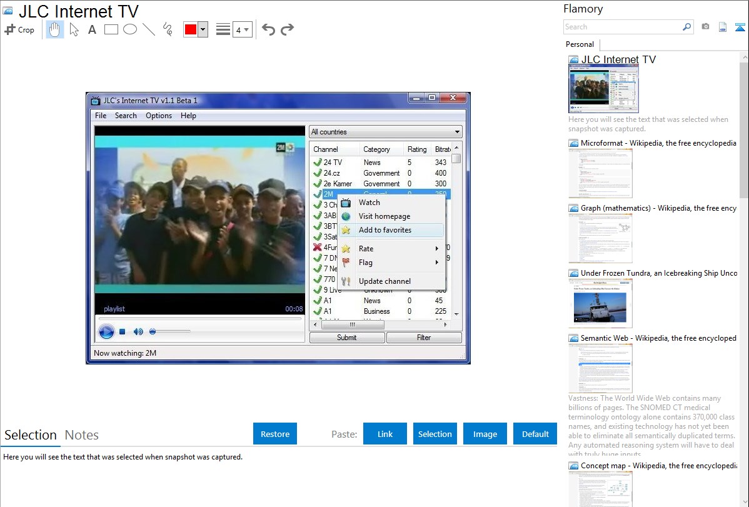
Task: Open the line width 4 dropdown
Action: pyautogui.click(x=242, y=29)
